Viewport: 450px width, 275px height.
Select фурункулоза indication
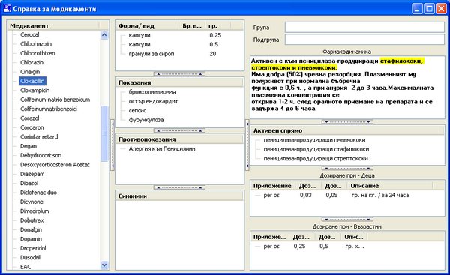[146, 120]
